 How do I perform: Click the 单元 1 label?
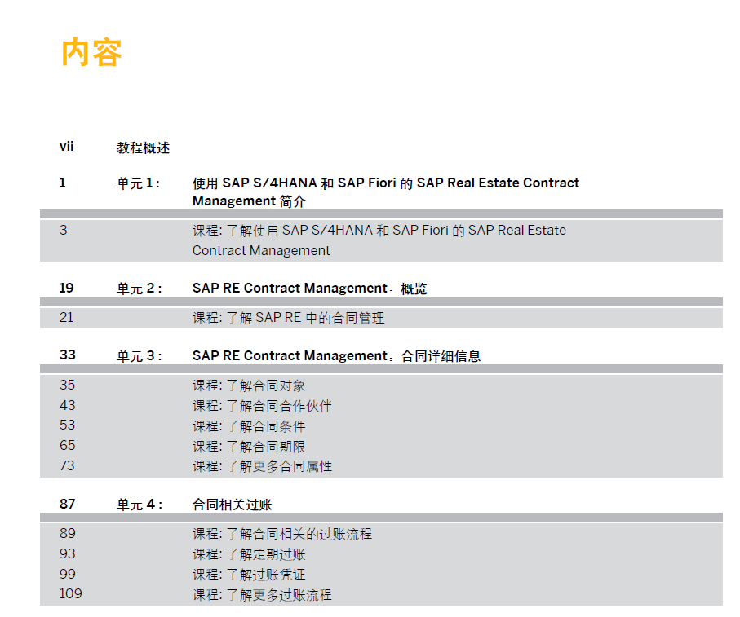(x=139, y=183)
